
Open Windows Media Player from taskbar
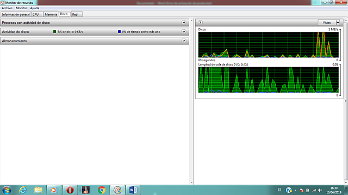(x=54, y=190)
